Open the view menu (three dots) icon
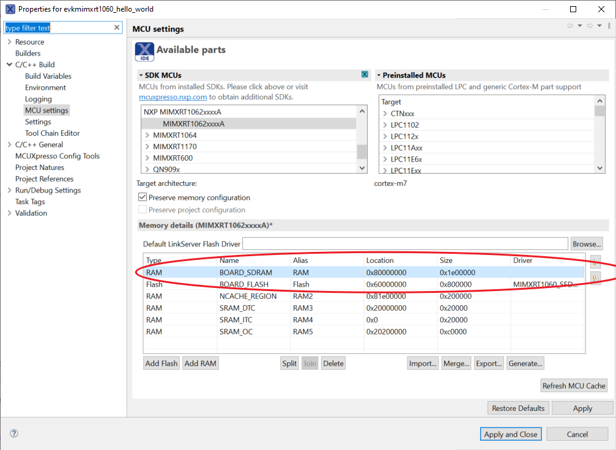Viewport: 616px width, 450px height. tap(608, 26)
